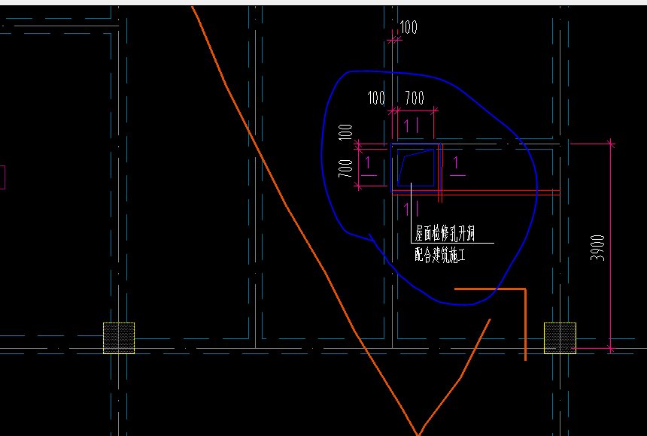Select the section mark below the blue opening
Viewport: 647px width, 436px height.
tap(411, 209)
